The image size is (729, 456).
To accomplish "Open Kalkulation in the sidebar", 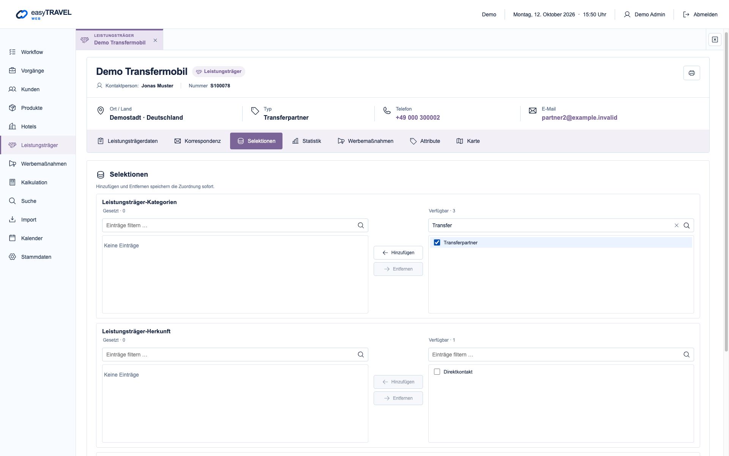I will (38, 182).
